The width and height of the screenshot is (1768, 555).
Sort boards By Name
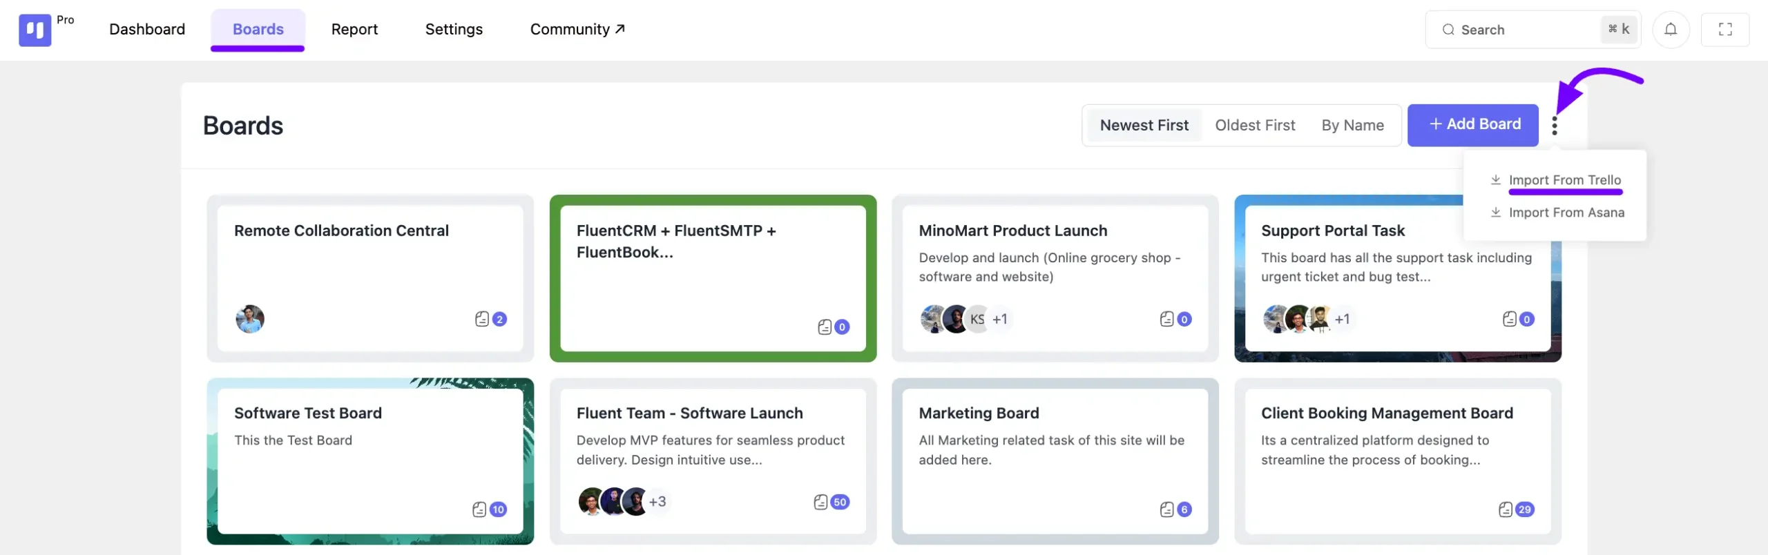pyautogui.click(x=1352, y=125)
